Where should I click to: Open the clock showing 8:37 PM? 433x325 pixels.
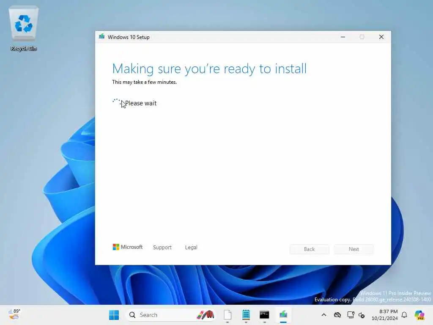click(385, 315)
